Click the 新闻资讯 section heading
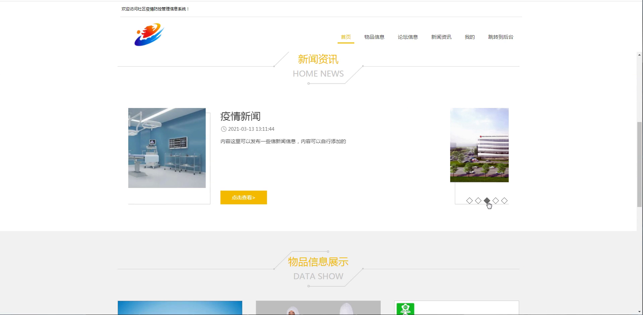The image size is (643, 315). click(x=318, y=60)
